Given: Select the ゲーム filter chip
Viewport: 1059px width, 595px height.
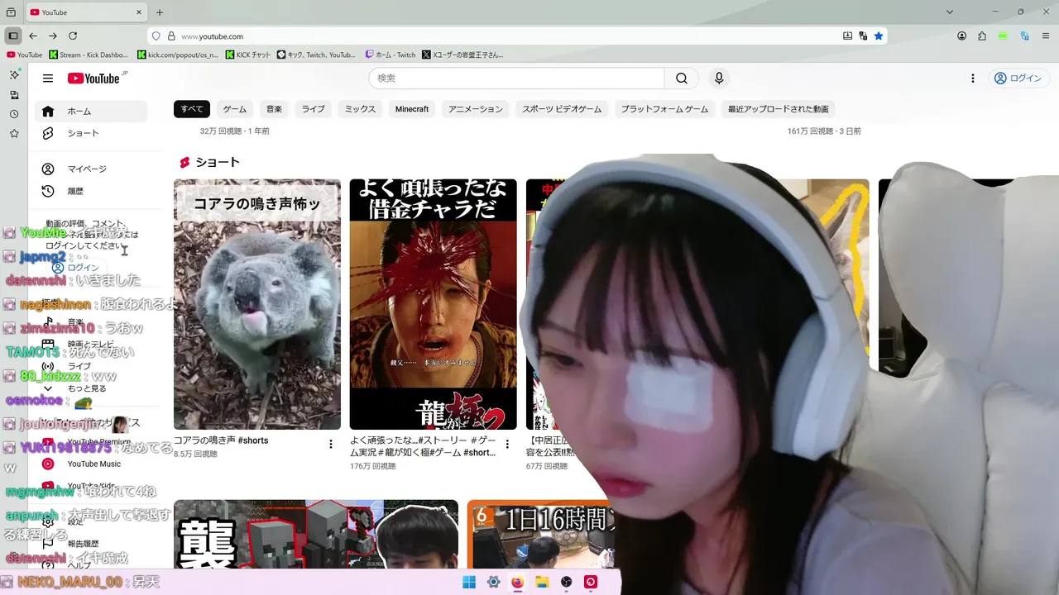Looking at the screenshot, I should (235, 109).
